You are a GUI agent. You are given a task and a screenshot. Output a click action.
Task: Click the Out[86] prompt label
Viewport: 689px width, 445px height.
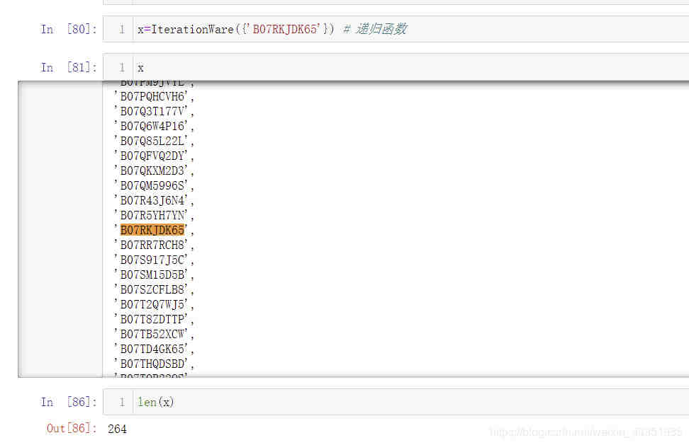pyautogui.click(x=71, y=428)
